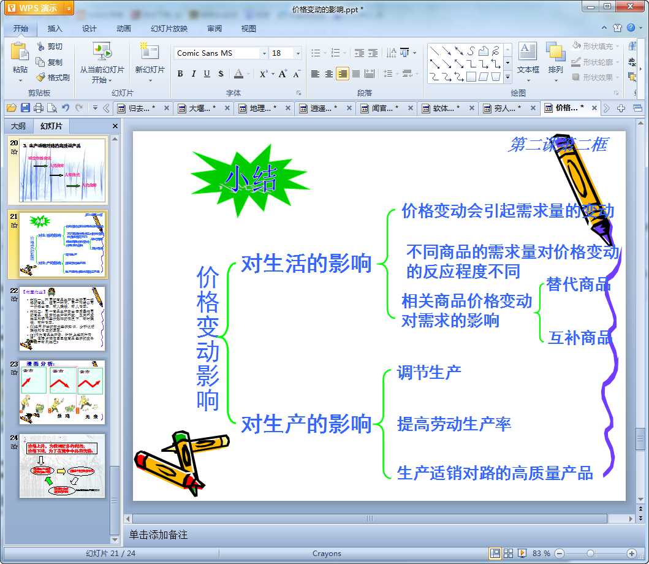Toggle center text alignment

point(328,74)
